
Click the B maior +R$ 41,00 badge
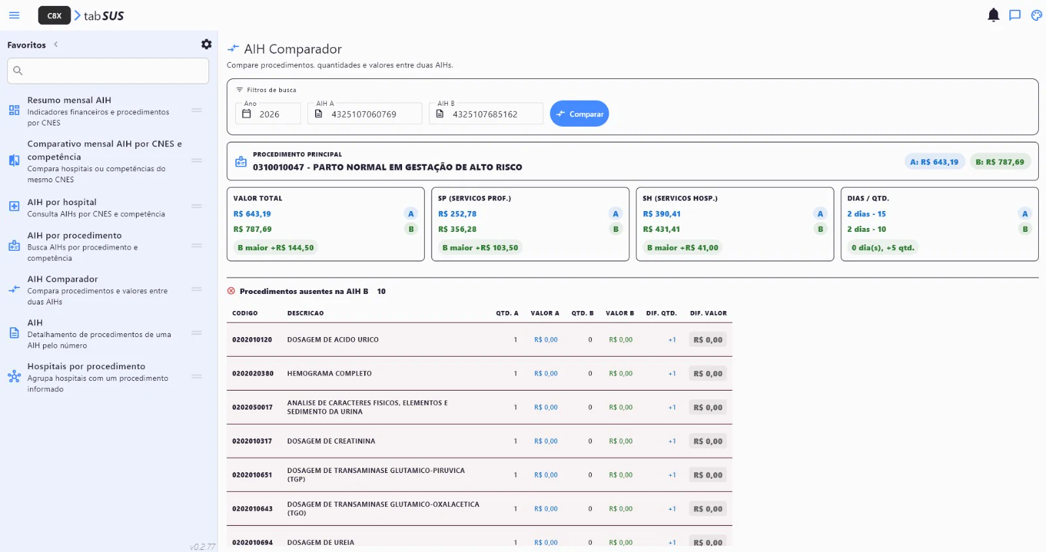(683, 248)
